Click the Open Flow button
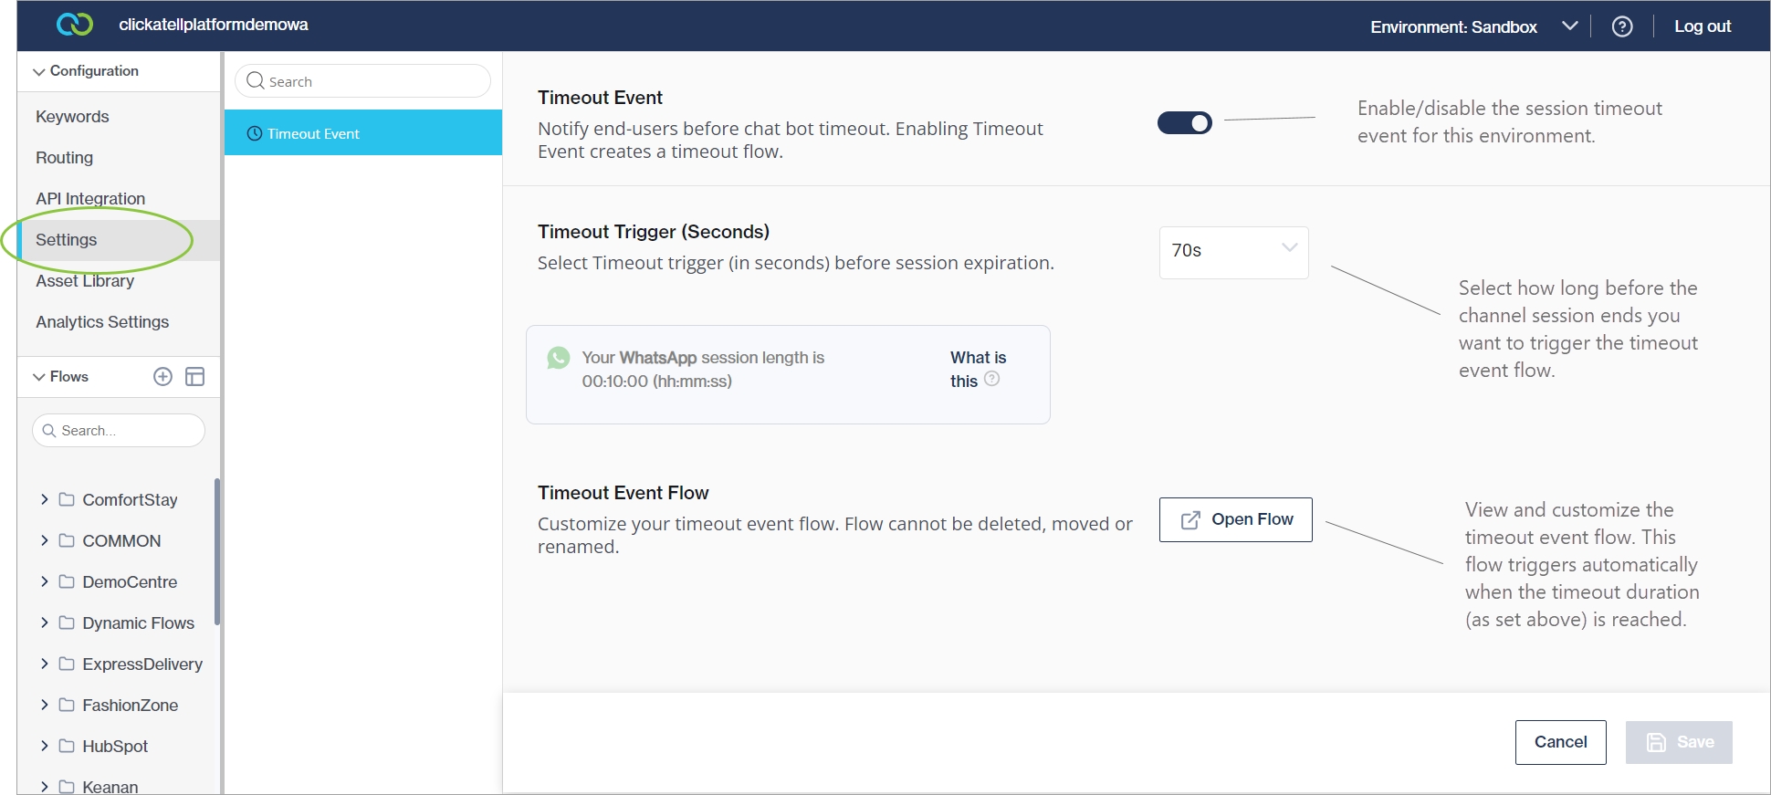The image size is (1771, 795). coord(1235,519)
